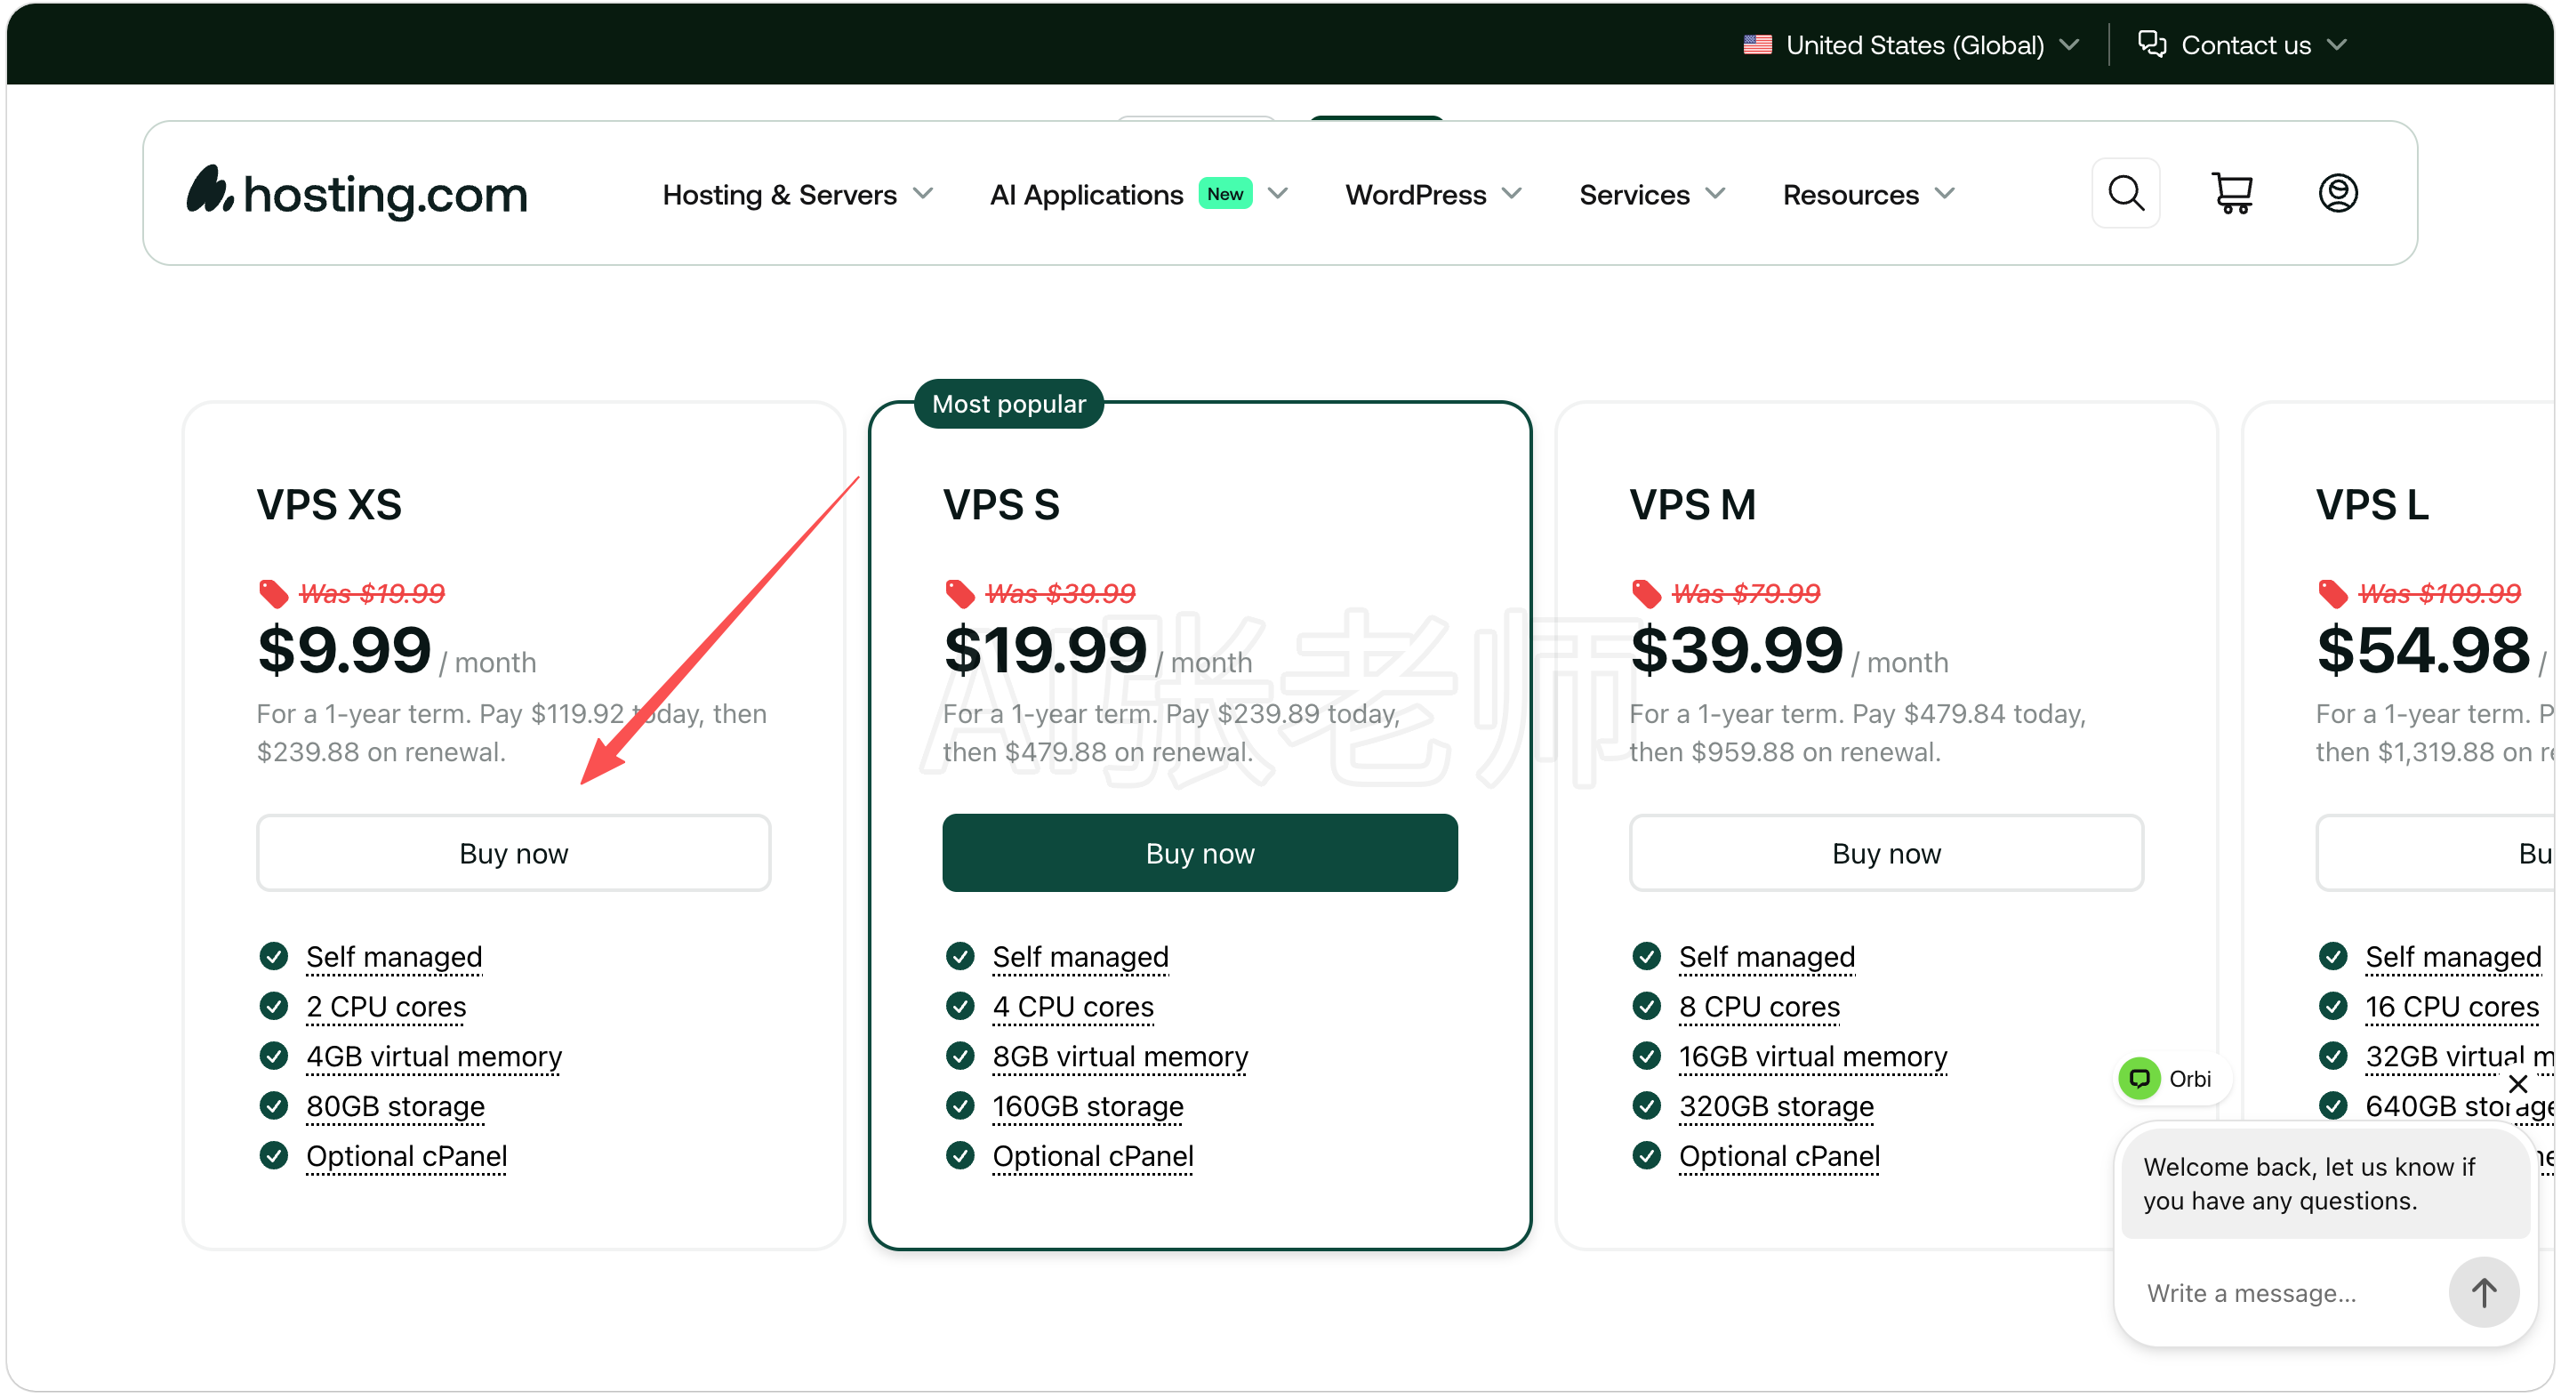Screen dimensions: 2561x1398
Task: Open the Resources menu
Action: (x=1851, y=195)
